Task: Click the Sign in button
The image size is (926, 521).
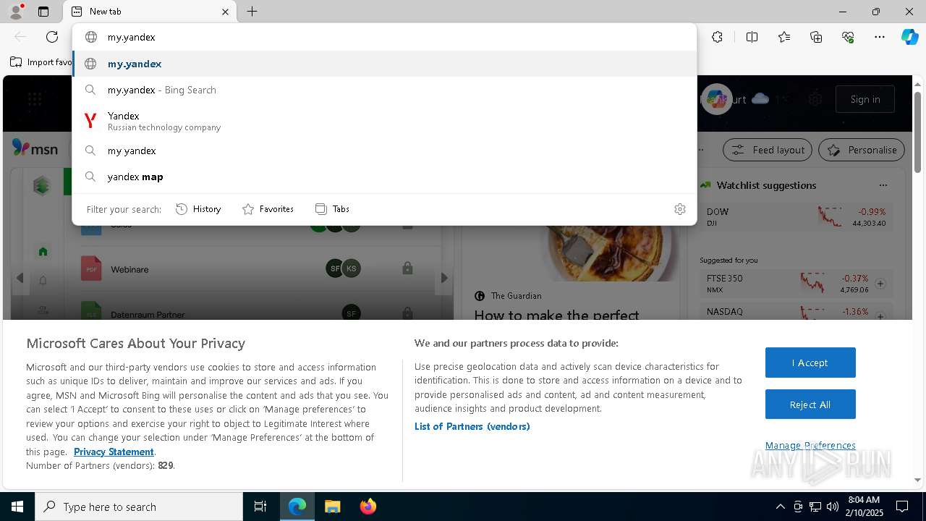Action: (865, 99)
